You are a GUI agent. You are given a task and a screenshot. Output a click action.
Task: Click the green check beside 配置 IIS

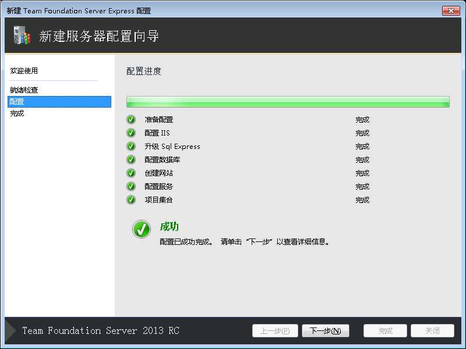pos(131,133)
